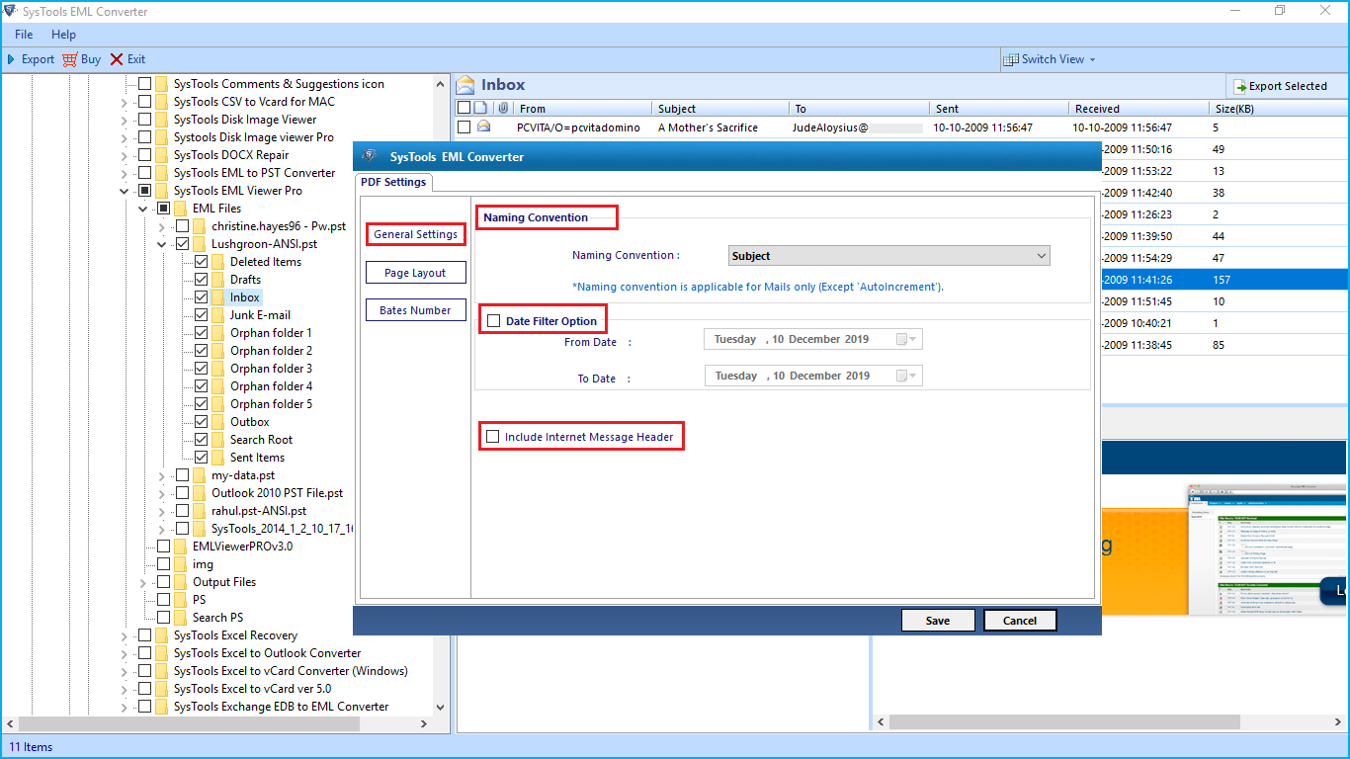Open the Naming Convention dropdown
This screenshot has height=759, width=1350.
tap(889, 256)
